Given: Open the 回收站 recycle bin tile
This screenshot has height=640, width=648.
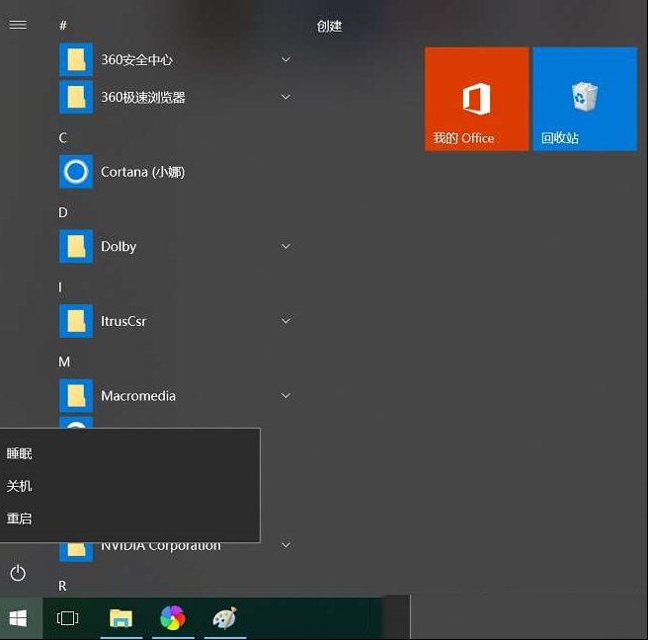Looking at the screenshot, I should (x=585, y=99).
